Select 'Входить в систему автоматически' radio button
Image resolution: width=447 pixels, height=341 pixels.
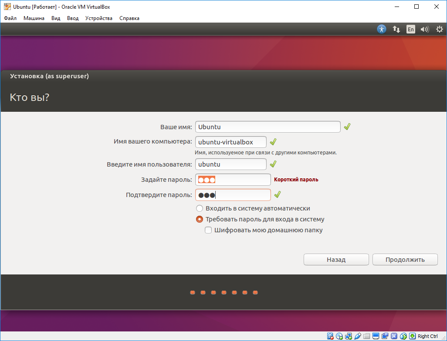point(200,208)
